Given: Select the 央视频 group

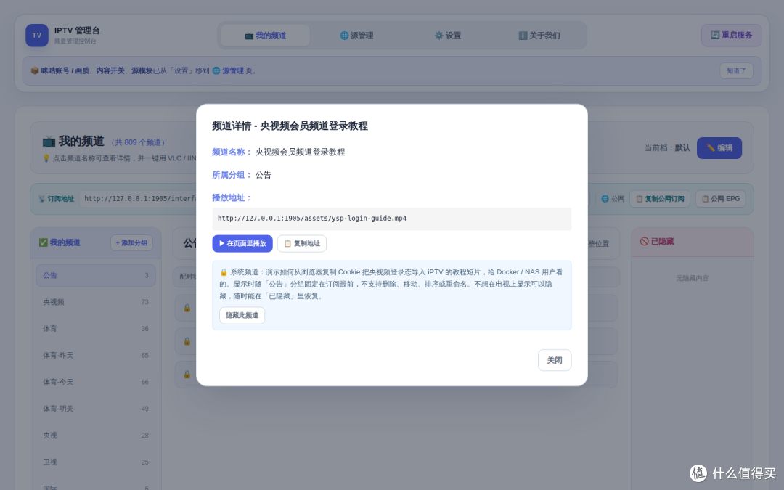Looking at the screenshot, I should [x=96, y=302].
